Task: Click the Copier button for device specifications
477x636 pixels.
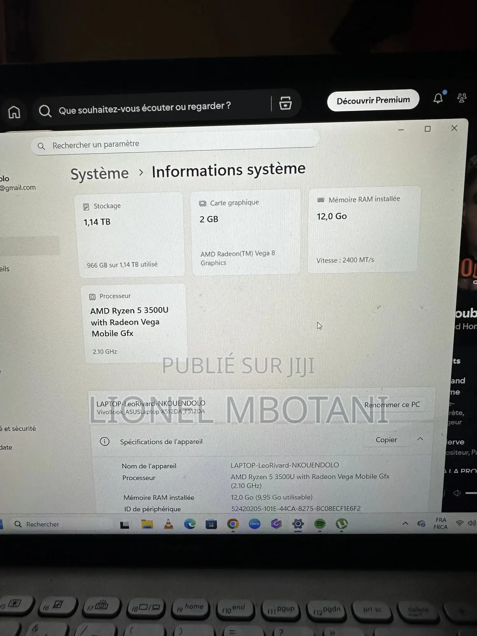Action: click(386, 439)
